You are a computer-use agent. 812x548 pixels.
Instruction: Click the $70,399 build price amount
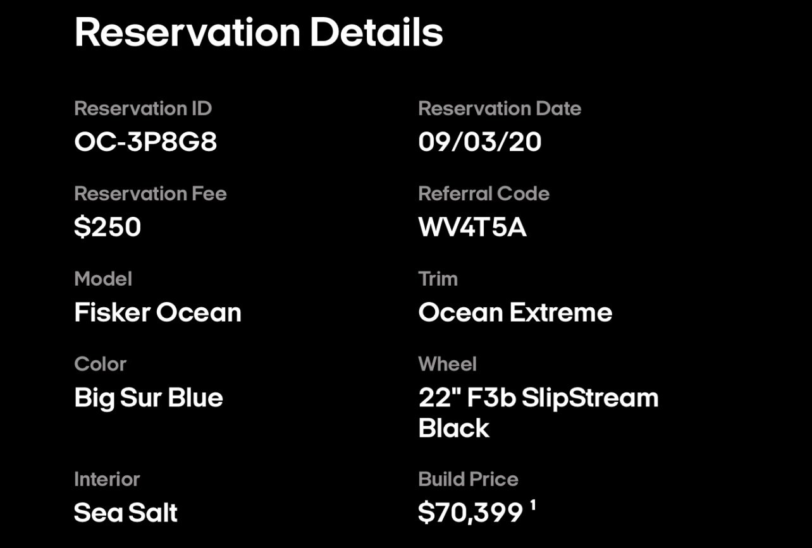tap(471, 513)
